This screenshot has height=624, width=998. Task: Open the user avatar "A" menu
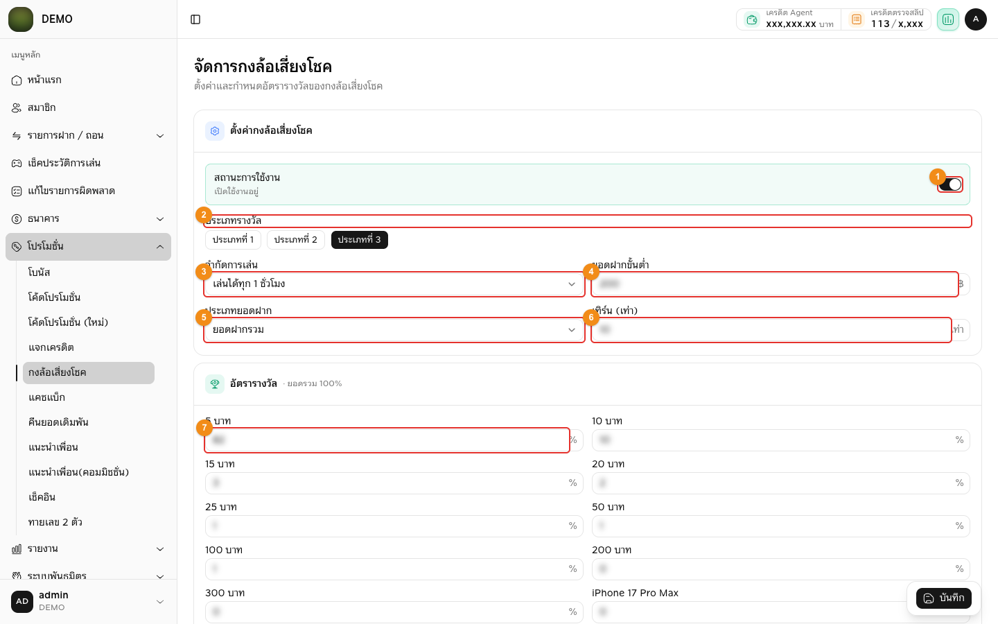[976, 19]
